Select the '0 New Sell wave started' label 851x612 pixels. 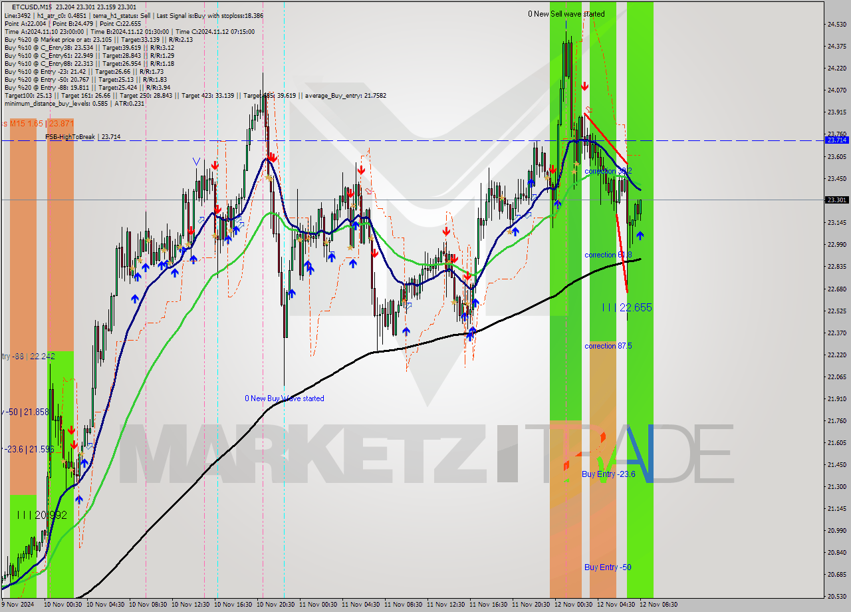(x=566, y=14)
